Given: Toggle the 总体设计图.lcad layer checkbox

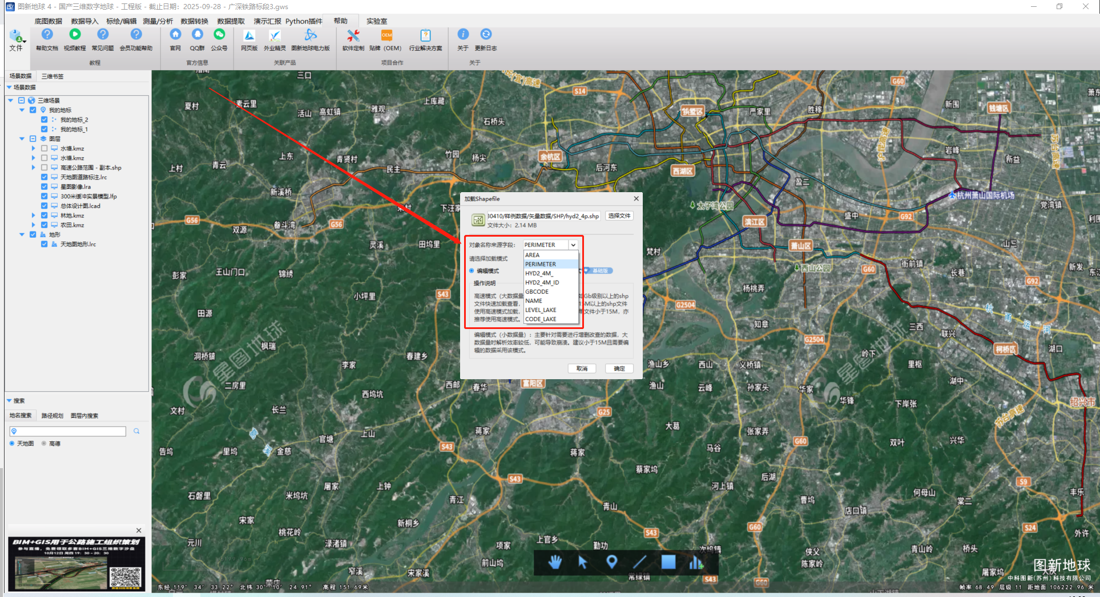Looking at the screenshot, I should (x=44, y=206).
